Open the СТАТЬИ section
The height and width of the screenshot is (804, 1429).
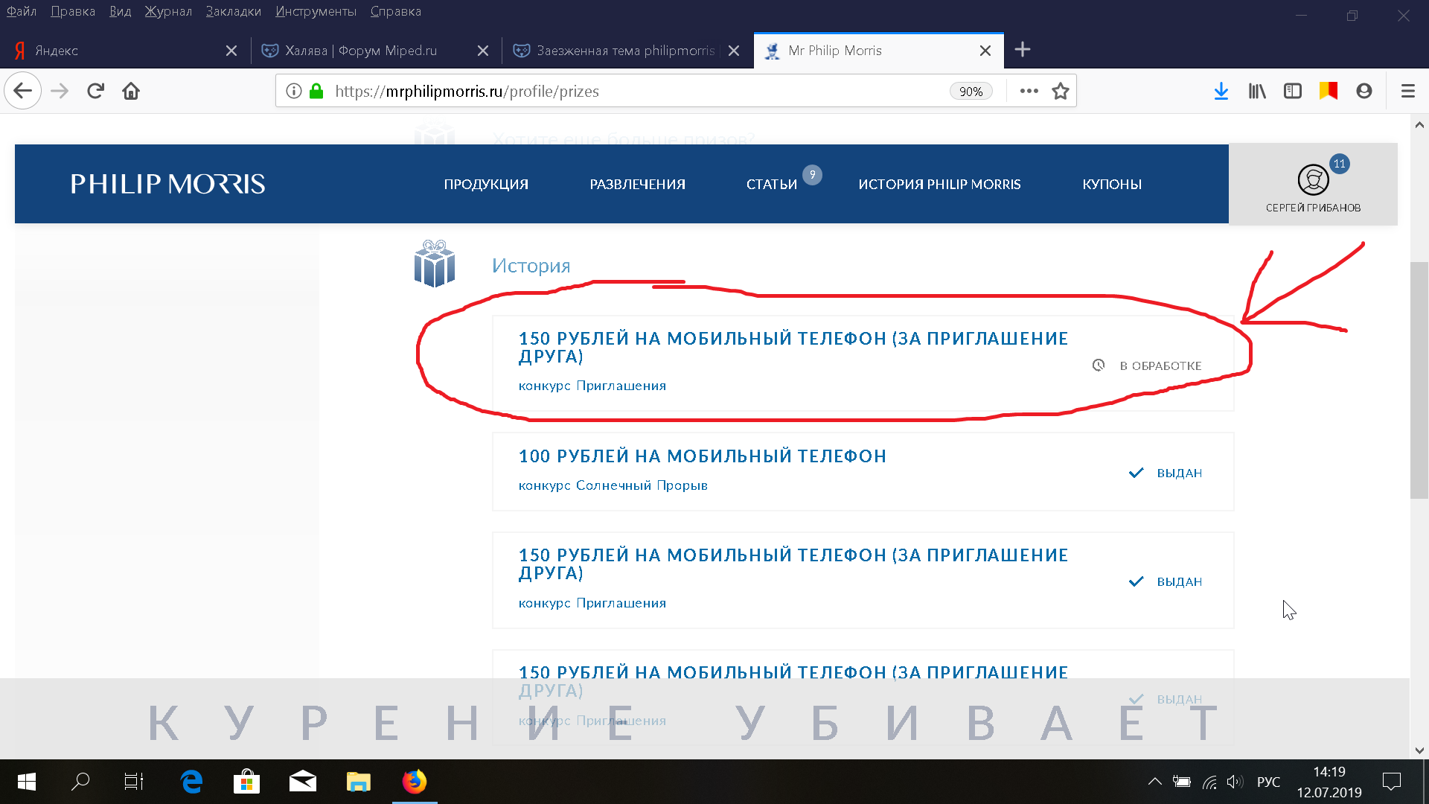(x=772, y=184)
